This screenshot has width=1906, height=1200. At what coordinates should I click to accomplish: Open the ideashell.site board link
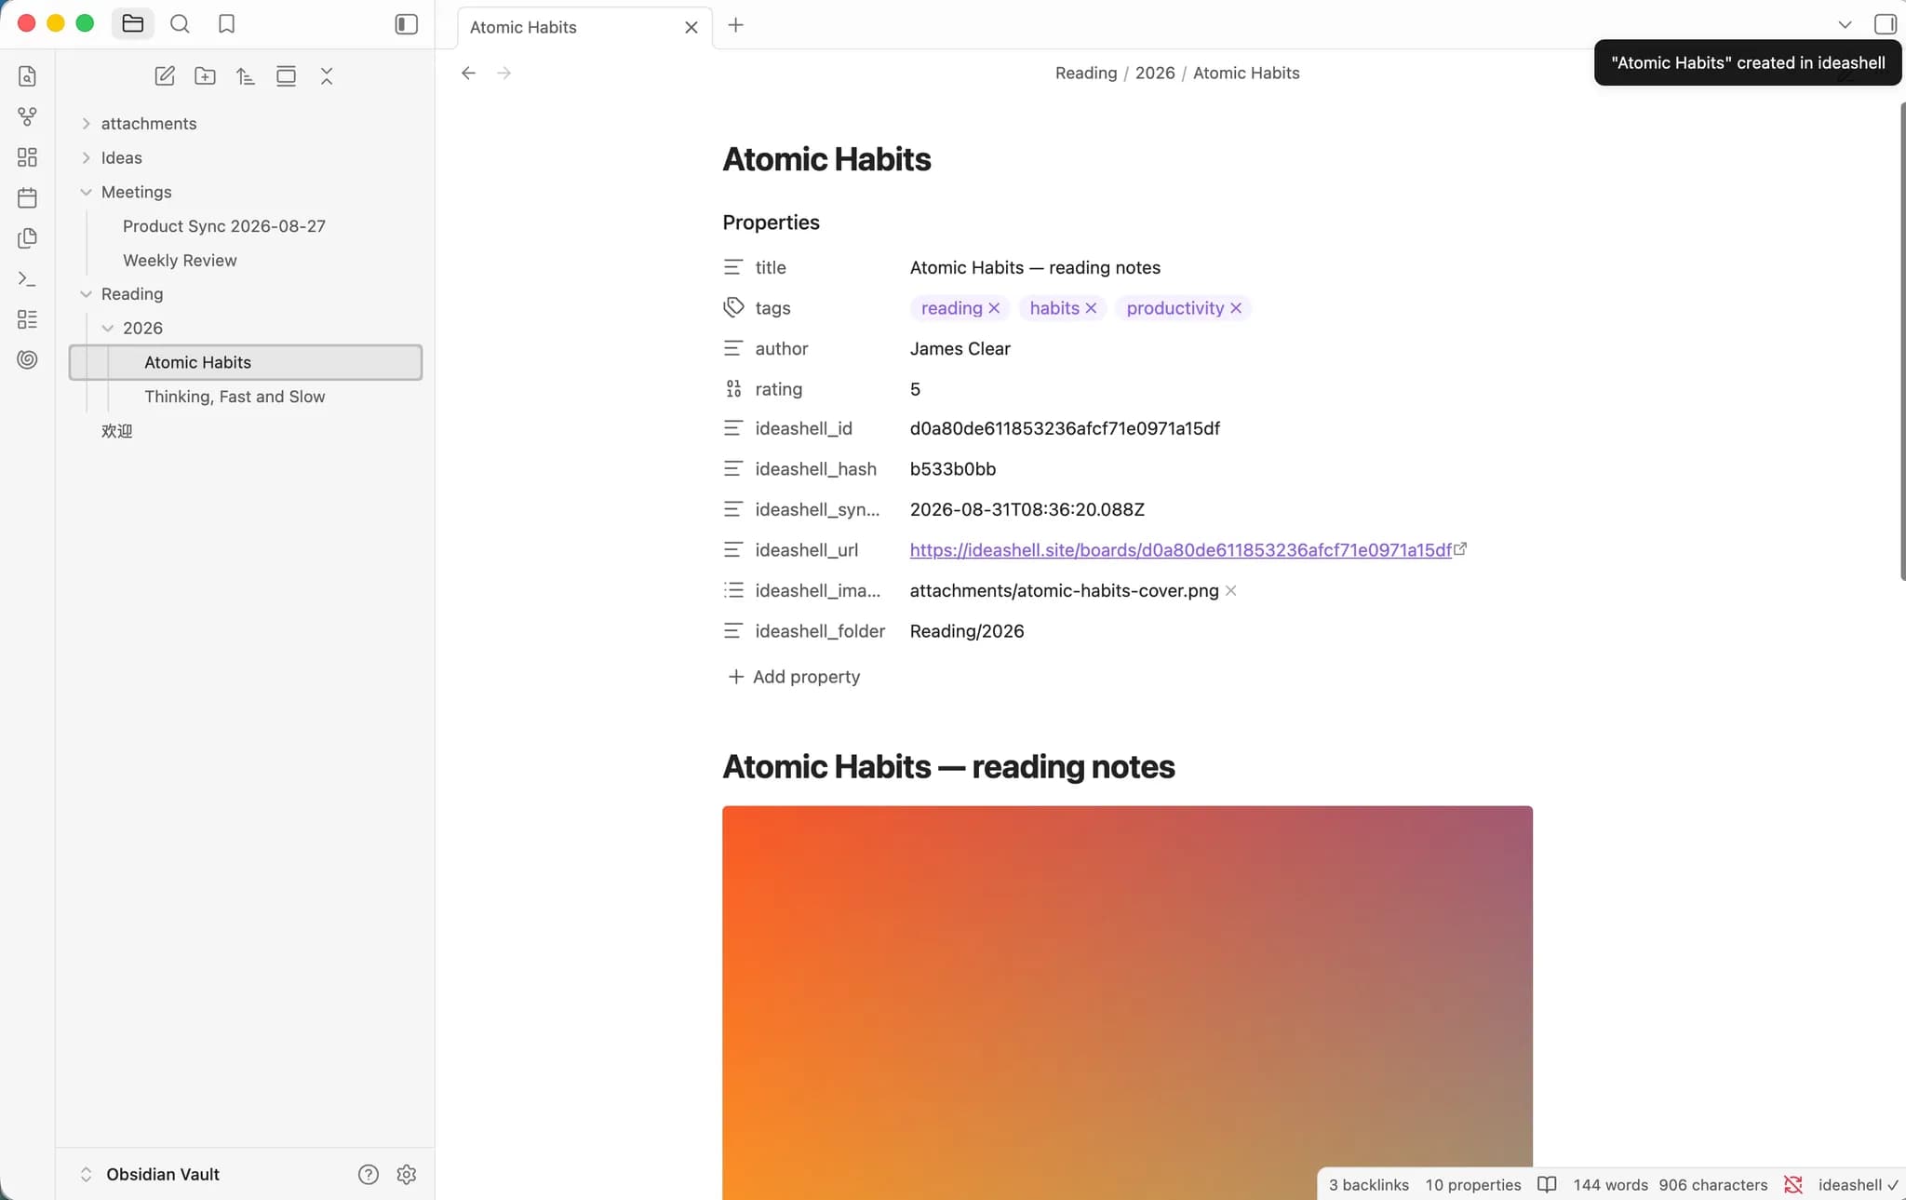click(1180, 550)
